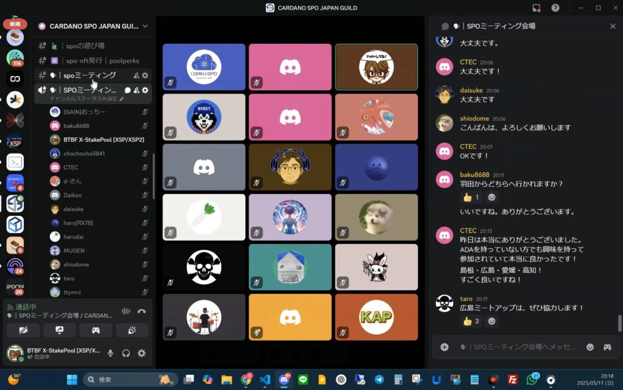Add reaction next to baku8688's thumbs-up
The image size is (623, 390).
click(492, 197)
